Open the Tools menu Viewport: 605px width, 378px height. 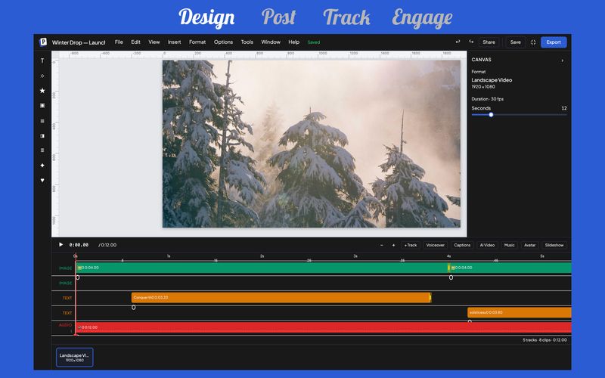point(247,42)
